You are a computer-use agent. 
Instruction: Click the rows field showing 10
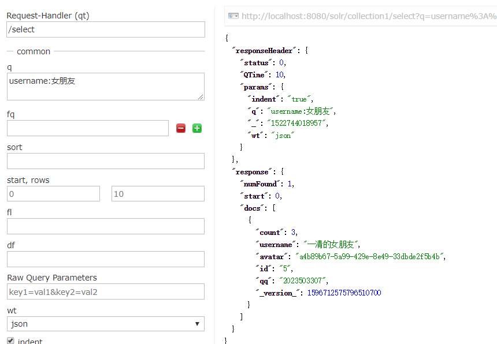[158, 194]
